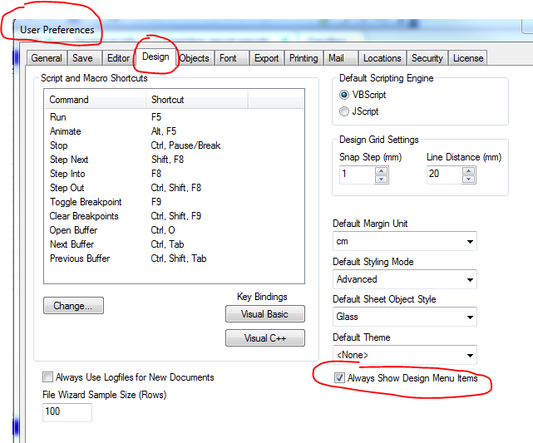Apply Visual Basic key bindings
533x443 pixels.
pos(264,314)
